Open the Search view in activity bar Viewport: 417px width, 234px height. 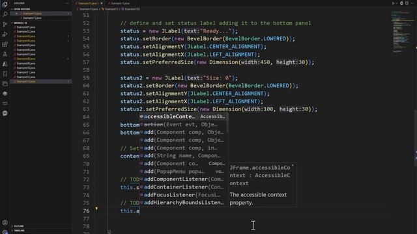tap(5, 14)
